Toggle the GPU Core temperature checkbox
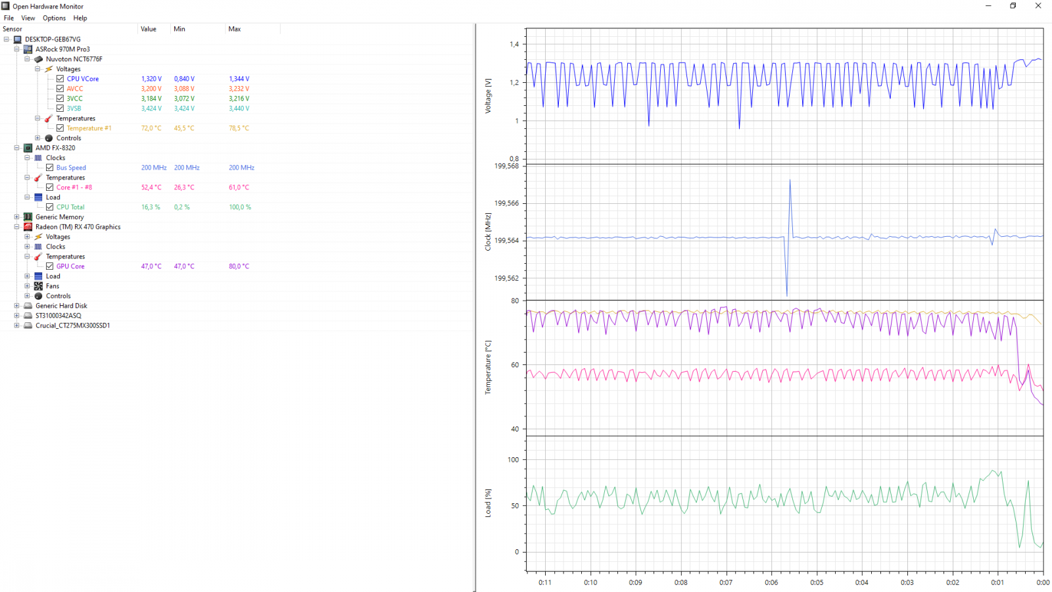This screenshot has width=1052, height=592. (49, 266)
